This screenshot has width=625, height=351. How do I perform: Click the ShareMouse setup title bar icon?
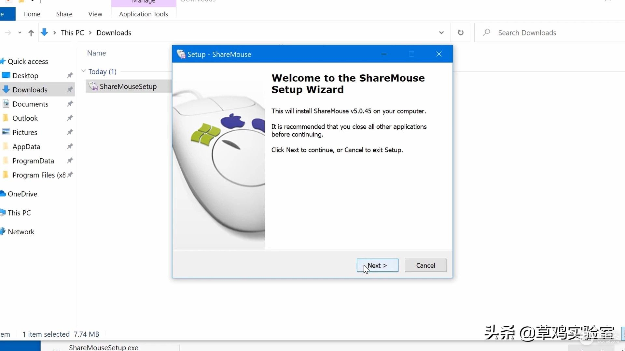point(181,54)
